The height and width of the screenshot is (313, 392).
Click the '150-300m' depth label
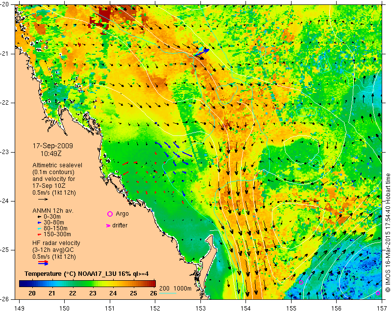click(57, 234)
